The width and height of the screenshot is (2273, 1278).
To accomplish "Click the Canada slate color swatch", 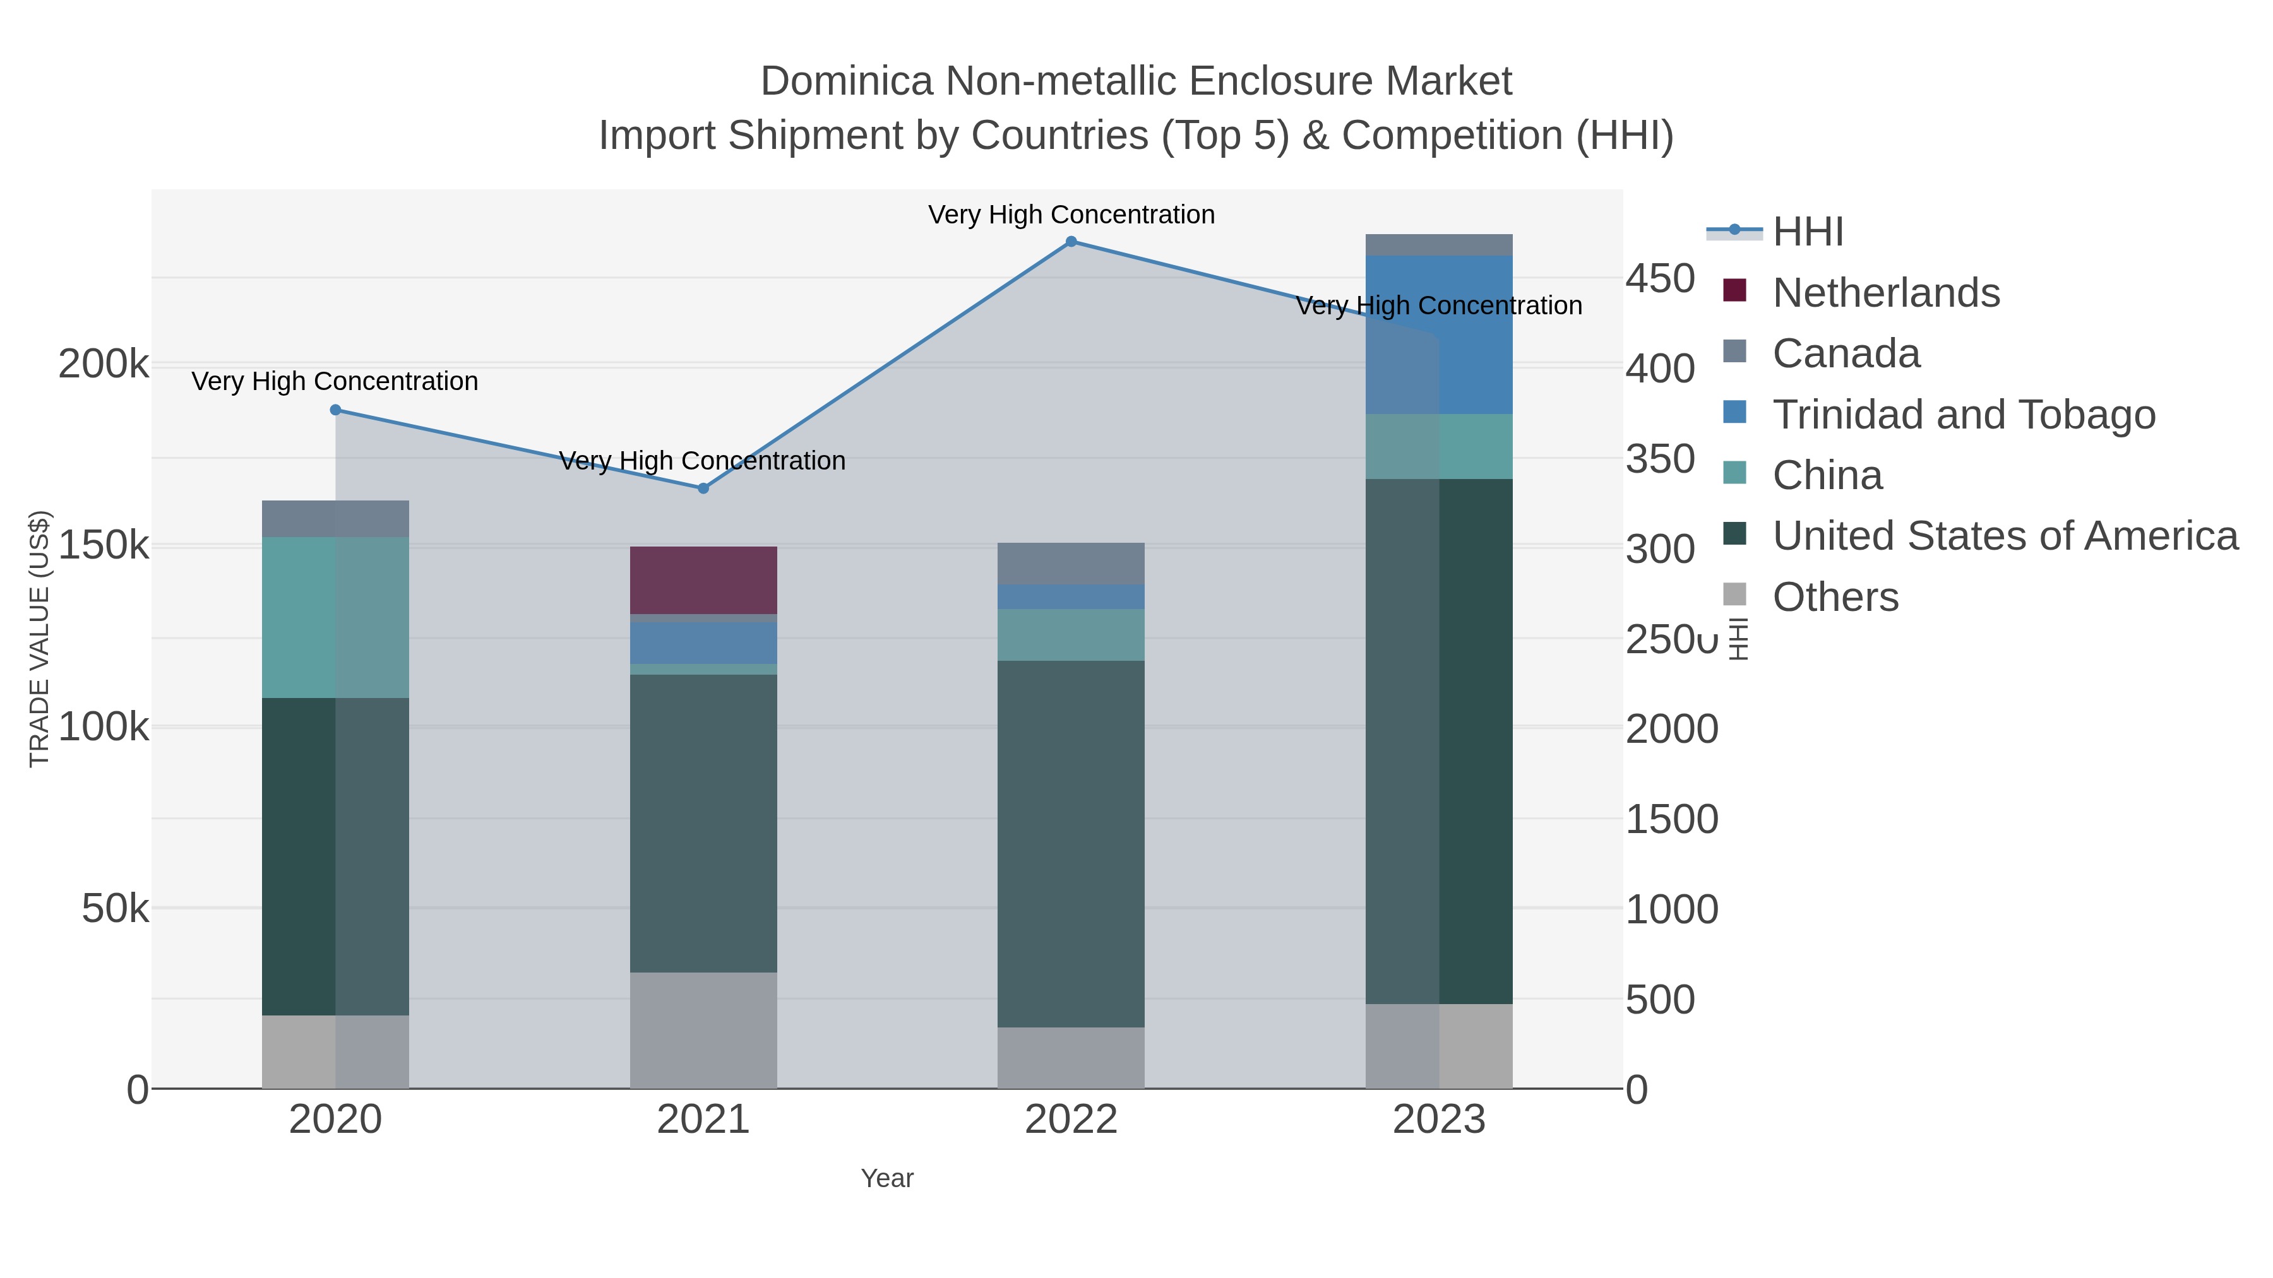I will click(1735, 351).
